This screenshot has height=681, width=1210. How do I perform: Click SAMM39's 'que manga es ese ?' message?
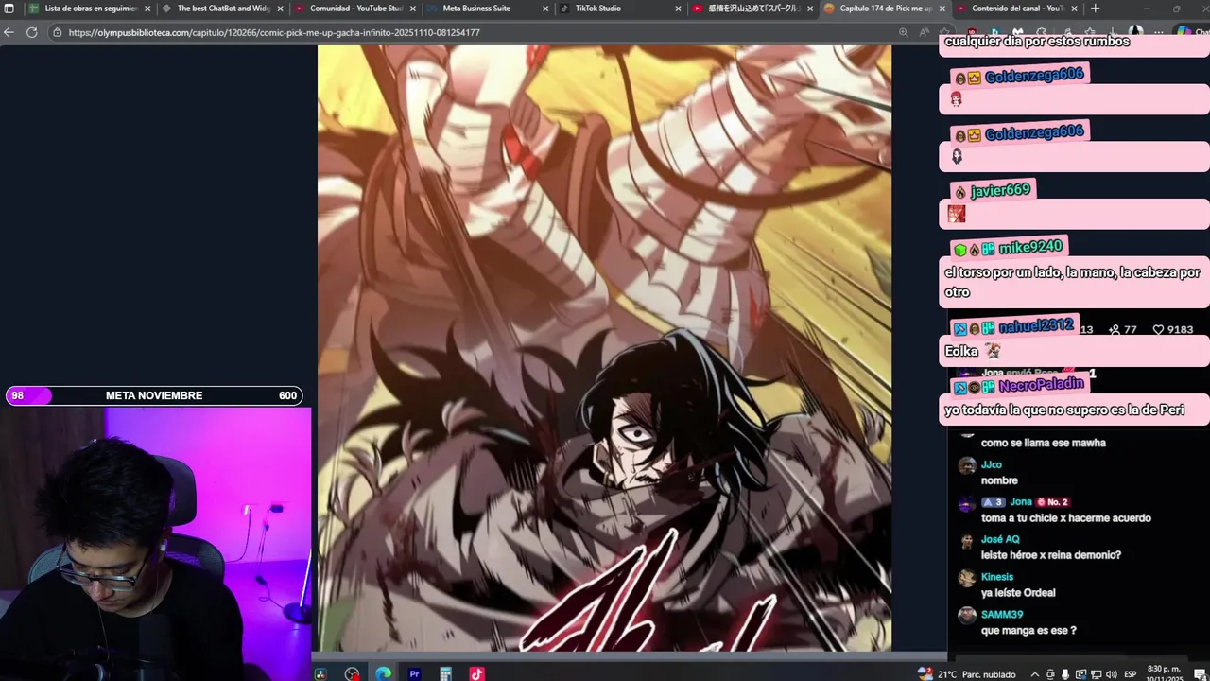pos(1028,631)
